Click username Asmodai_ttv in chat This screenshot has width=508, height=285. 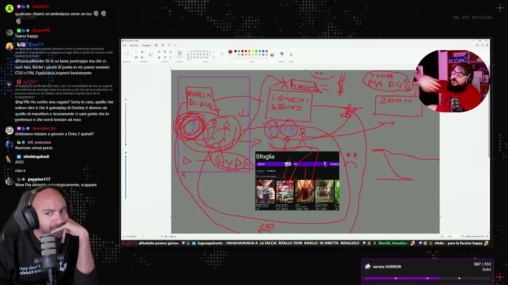coord(44,128)
